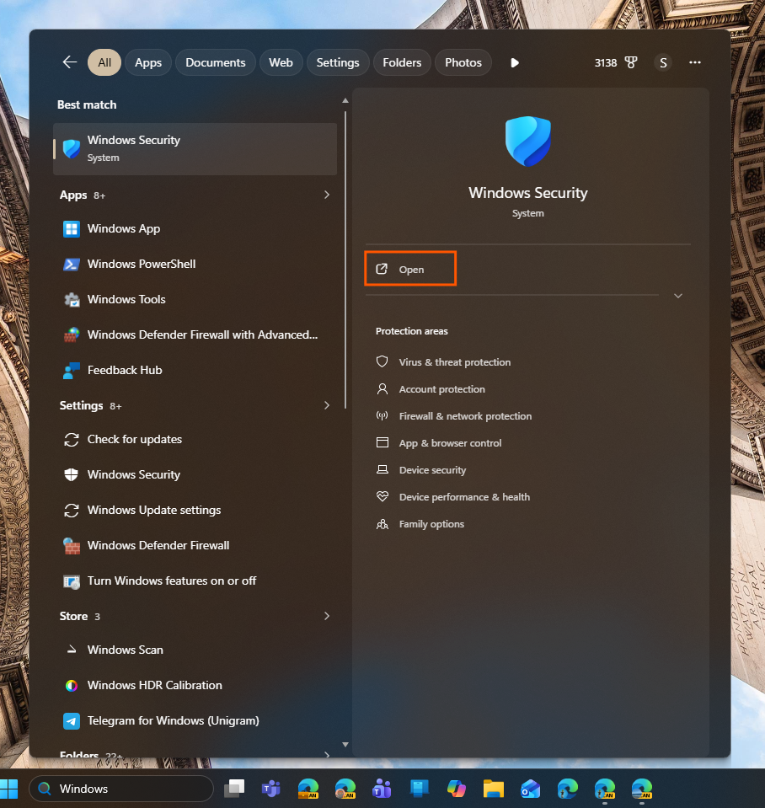The height and width of the screenshot is (808, 765).
Task: Open Device performance & health
Action: pos(452,497)
